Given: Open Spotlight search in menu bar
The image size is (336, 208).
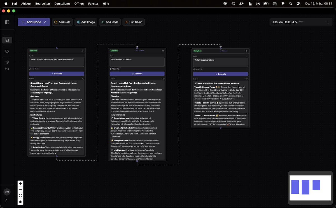Looking at the screenshot, I should [x=291, y=4].
